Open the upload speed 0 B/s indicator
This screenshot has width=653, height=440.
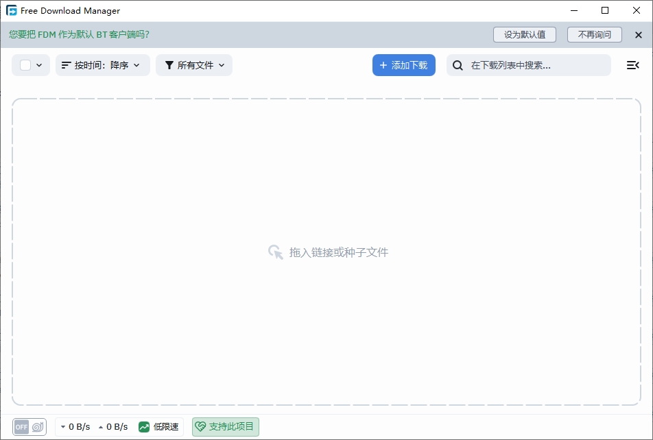click(113, 427)
